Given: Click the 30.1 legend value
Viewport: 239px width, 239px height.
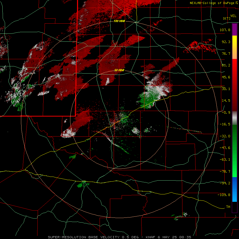Looking at the screenshot, I should pyautogui.click(x=226, y=89).
